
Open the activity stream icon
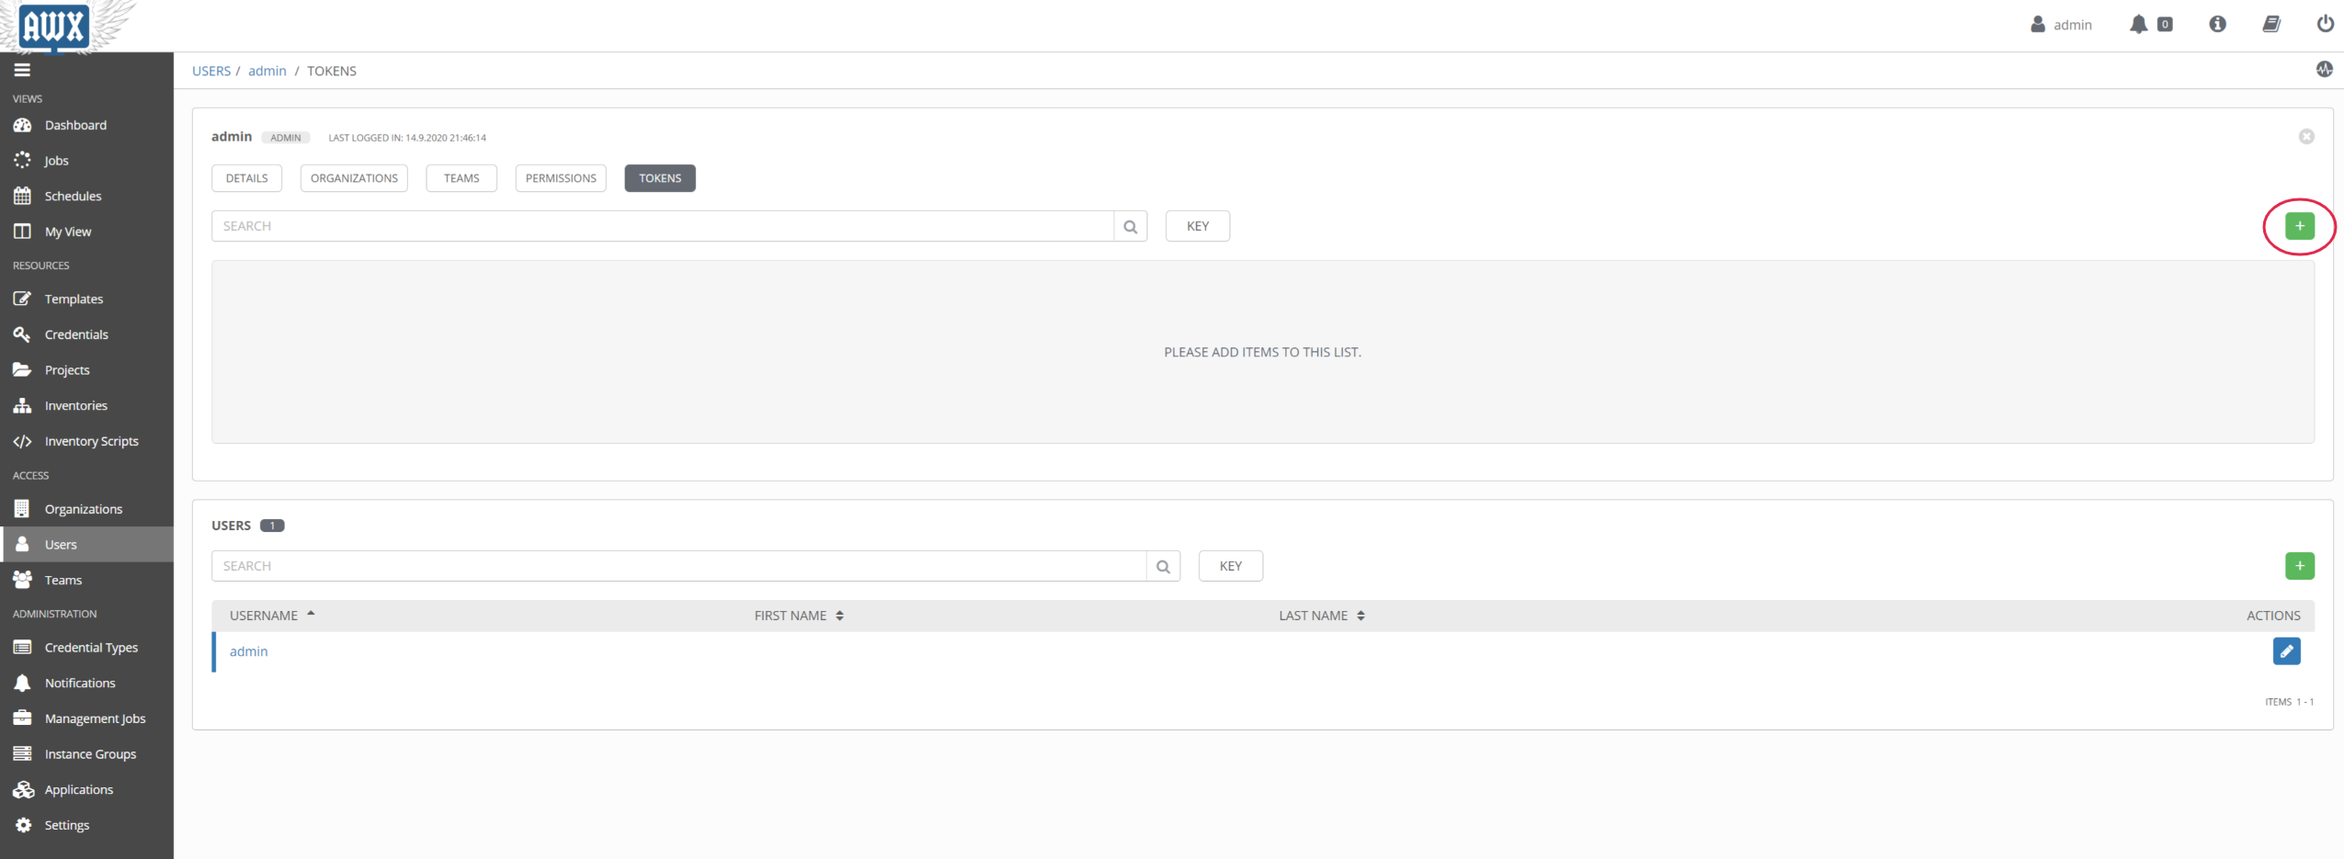[x=2324, y=70]
